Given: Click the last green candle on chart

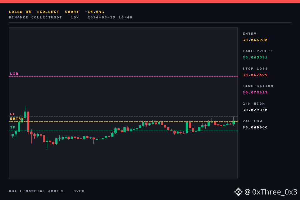Looking at the screenshot, I should (x=234, y=122).
